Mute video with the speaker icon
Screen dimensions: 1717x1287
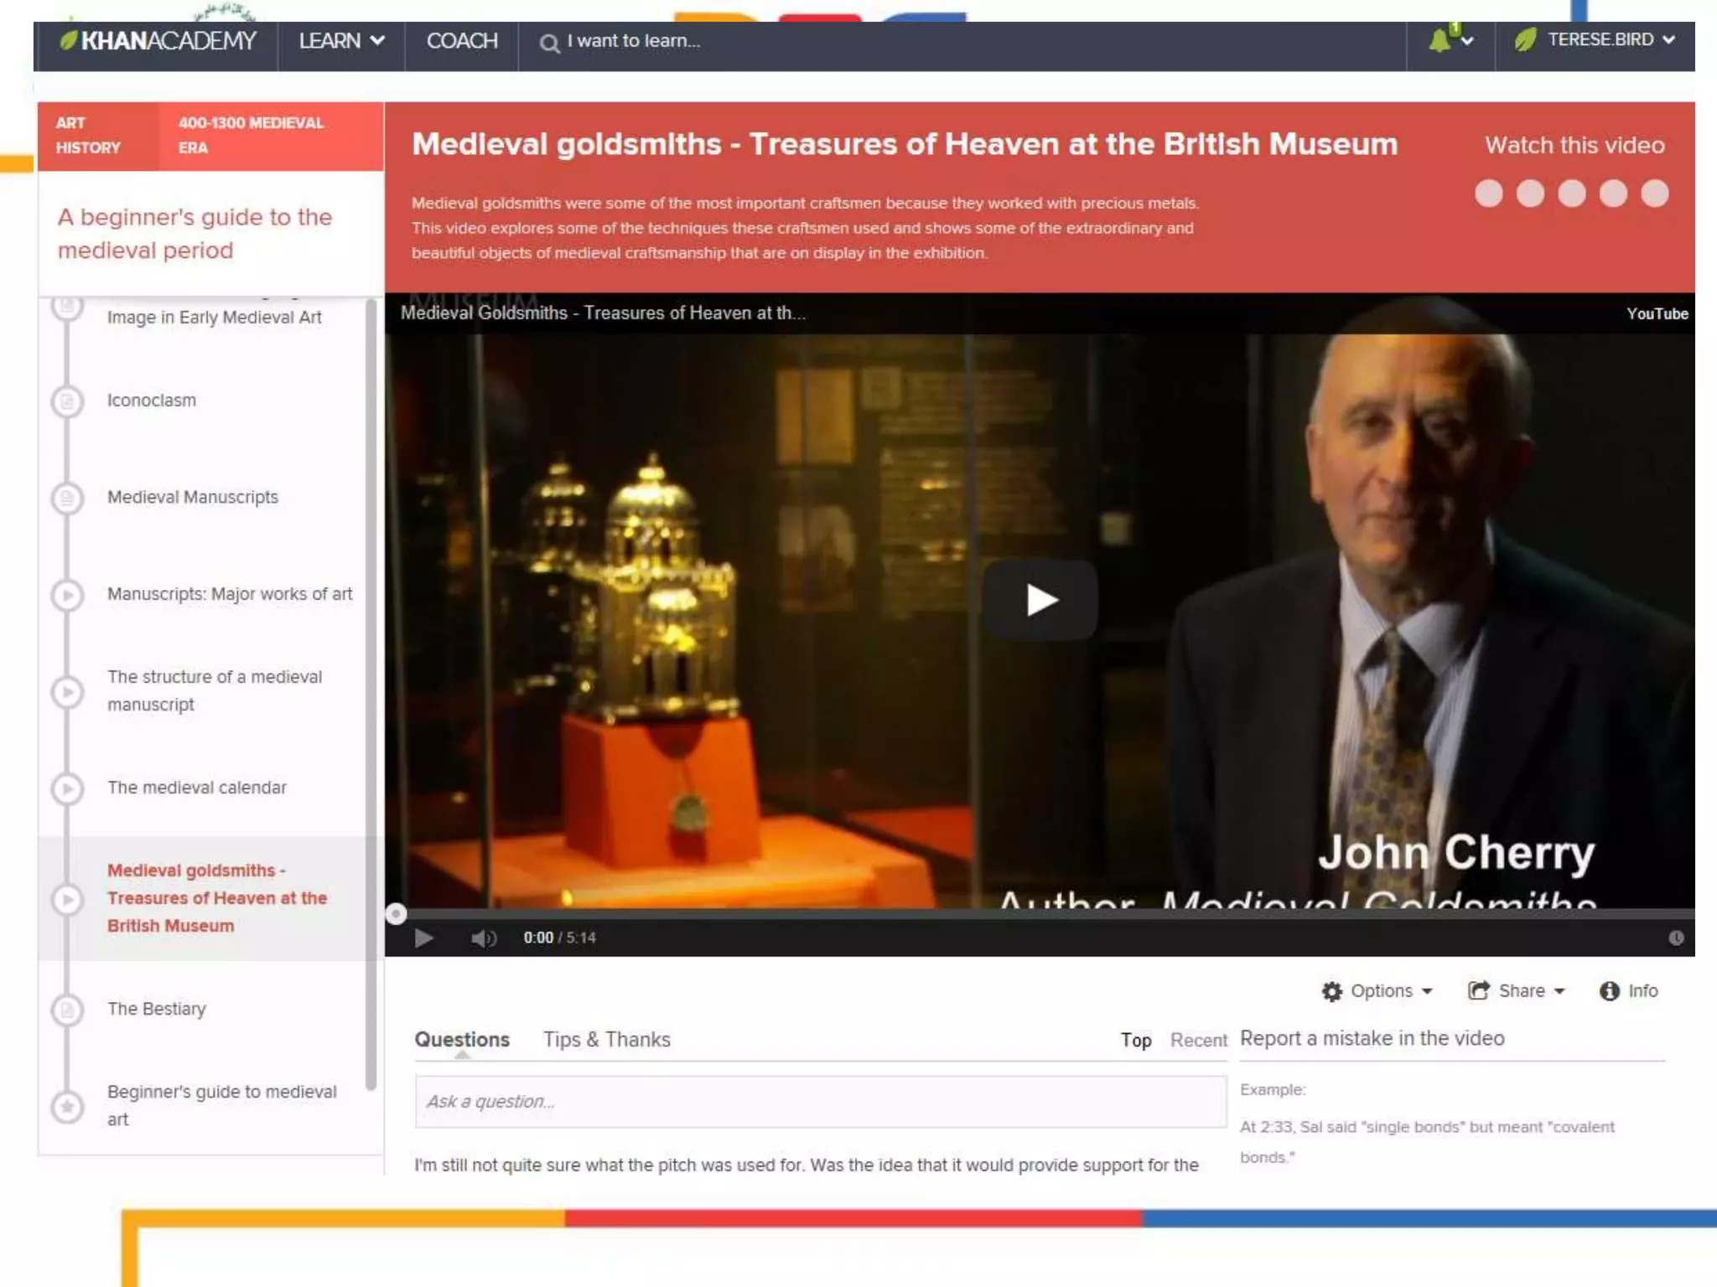coord(483,938)
